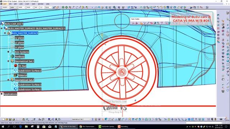Open the Help menu
Viewport: 230px width, 129px height.
coord(48,4)
